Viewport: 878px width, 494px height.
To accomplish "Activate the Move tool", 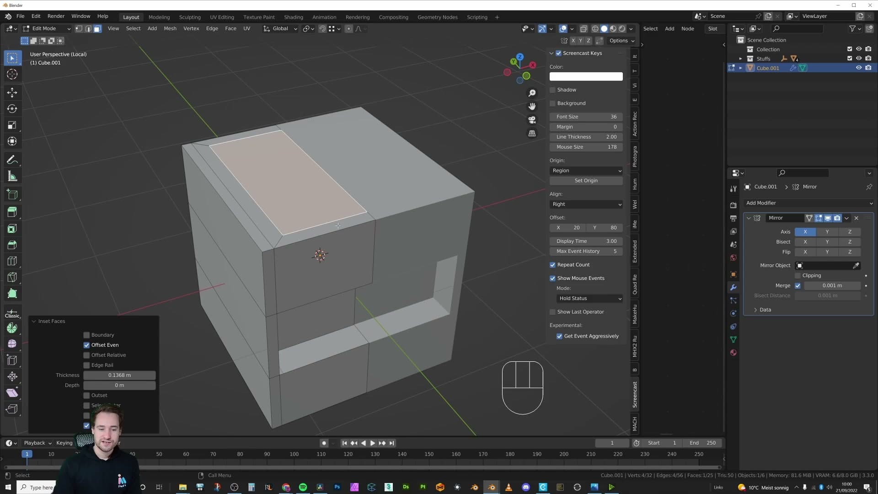I will [x=12, y=92].
